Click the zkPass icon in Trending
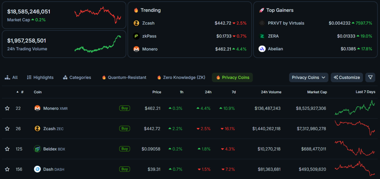This screenshot has width=380, height=179. click(x=136, y=36)
